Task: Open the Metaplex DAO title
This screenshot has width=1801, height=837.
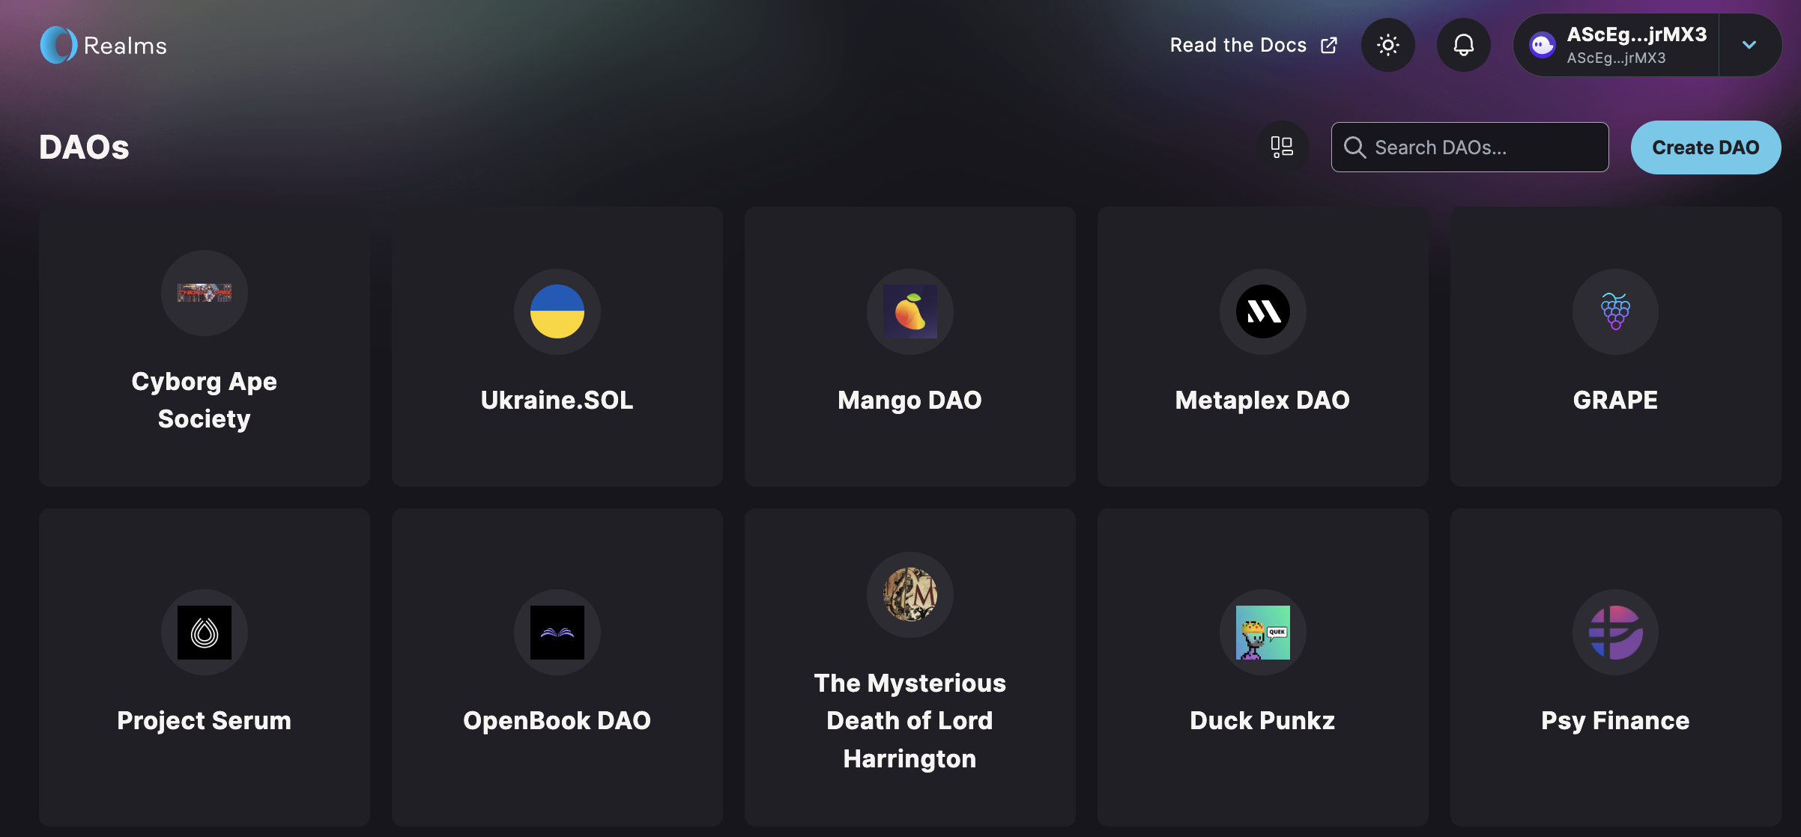Action: point(1262,400)
